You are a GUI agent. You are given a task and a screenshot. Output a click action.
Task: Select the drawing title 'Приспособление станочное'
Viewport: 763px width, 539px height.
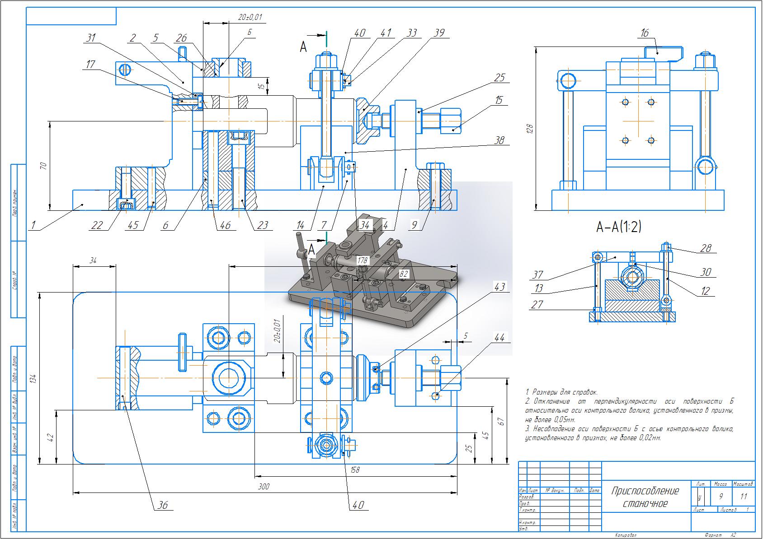tap(645, 497)
